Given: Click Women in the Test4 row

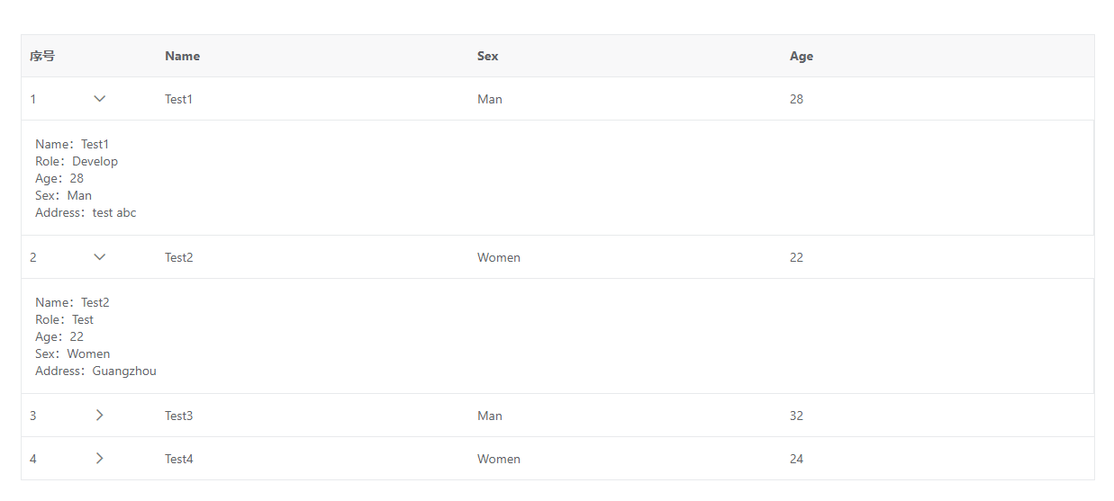Looking at the screenshot, I should pyautogui.click(x=499, y=459).
